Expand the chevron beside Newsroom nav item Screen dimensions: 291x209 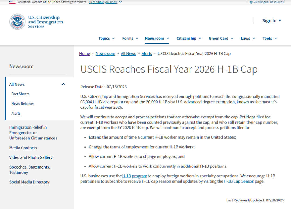click(x=168, y=39)
